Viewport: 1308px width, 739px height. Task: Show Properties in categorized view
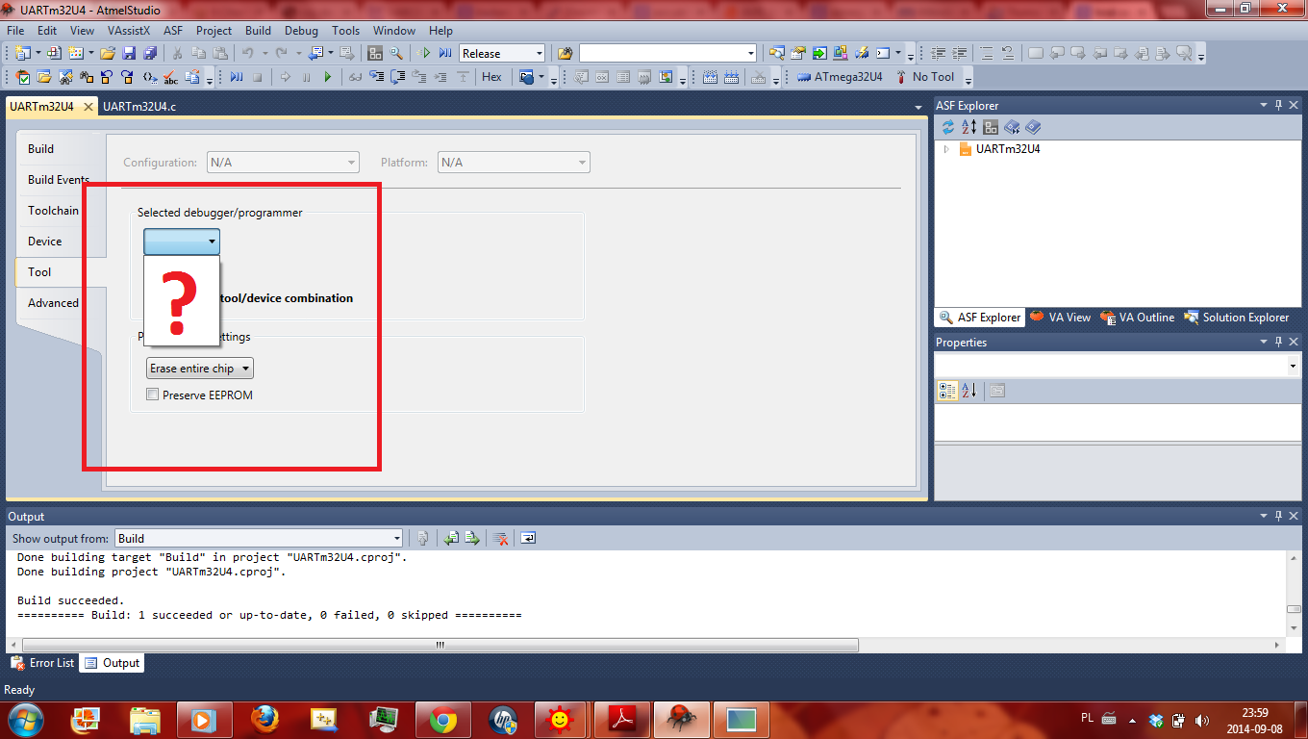click(x=947, y=391)
